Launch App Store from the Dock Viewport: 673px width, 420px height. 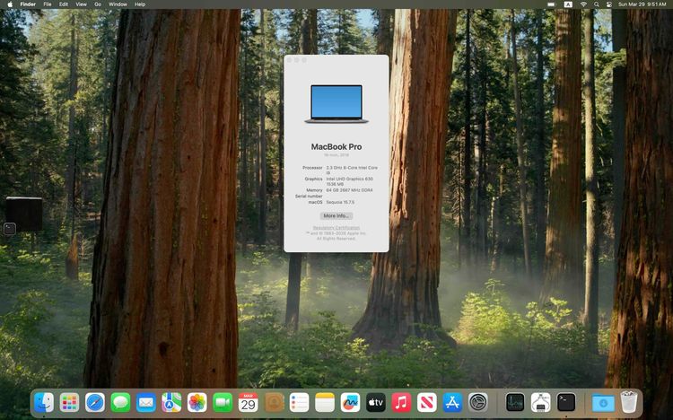click(452, 403)
